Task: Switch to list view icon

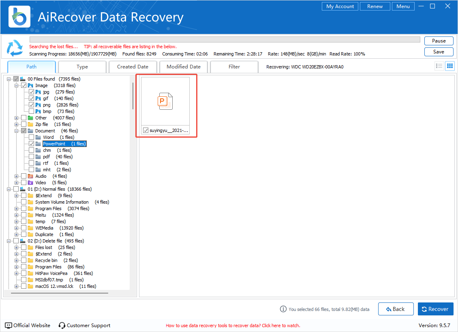Action: coord(439,66)
